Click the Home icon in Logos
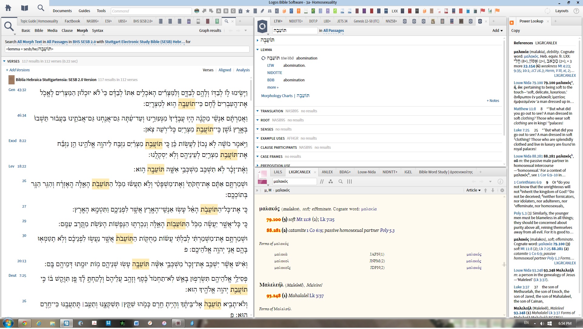The width and height of the screenshot is (583, 329). click(8, 8)
